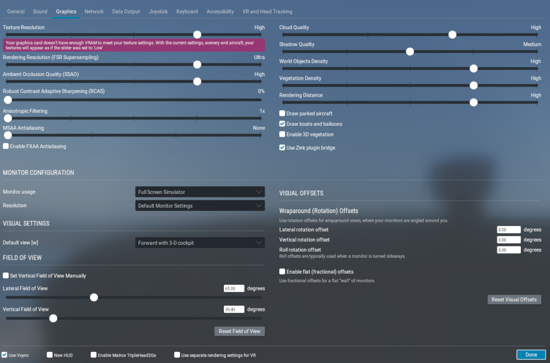Click the Reset Visual Offsets button
550x363 pixels.
(x=514, y=300)
